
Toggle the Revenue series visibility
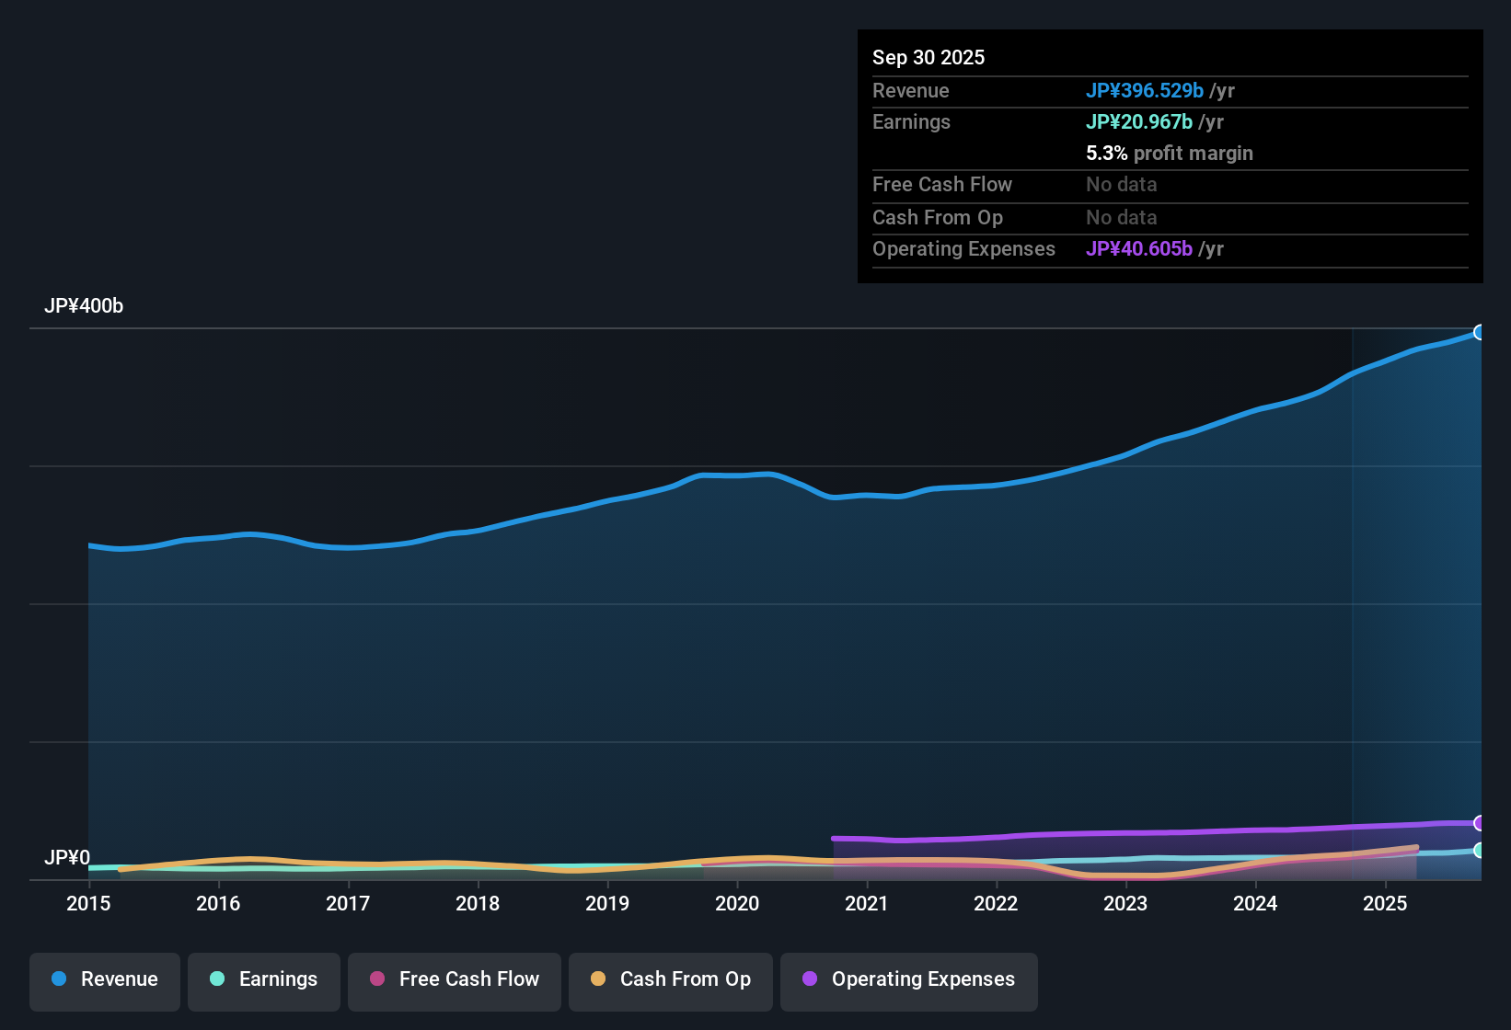pyautogui.click(x=104, y=979)
